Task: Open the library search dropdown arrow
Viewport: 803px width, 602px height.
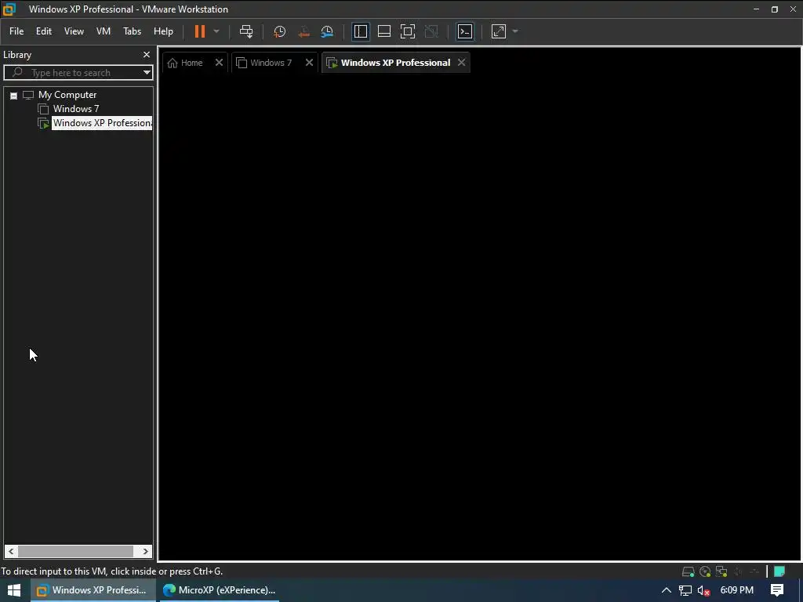Action: [147, 73]
